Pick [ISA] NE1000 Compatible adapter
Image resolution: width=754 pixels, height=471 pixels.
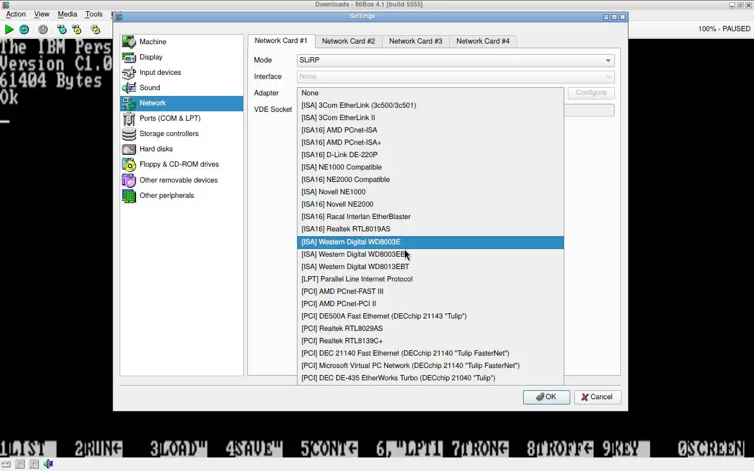(x=431, y=167)
